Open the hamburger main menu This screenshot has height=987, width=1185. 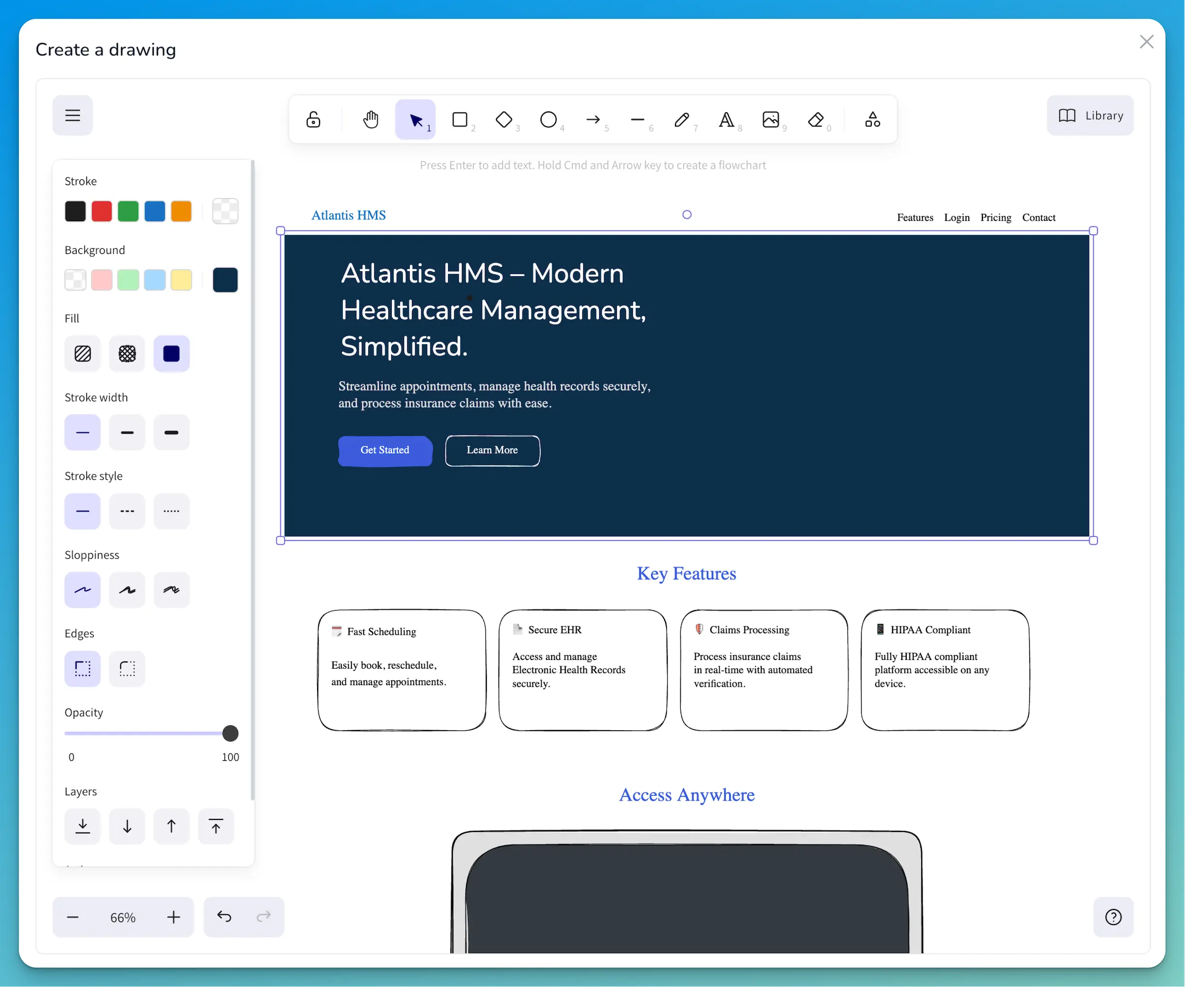[72, 115]
